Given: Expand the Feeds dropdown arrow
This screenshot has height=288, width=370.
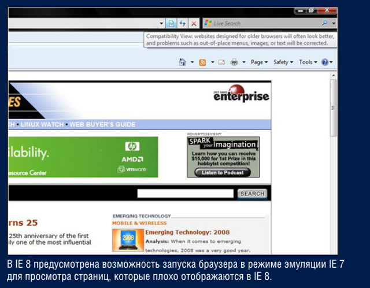Looking at the screenshot, I should (213, 62).
